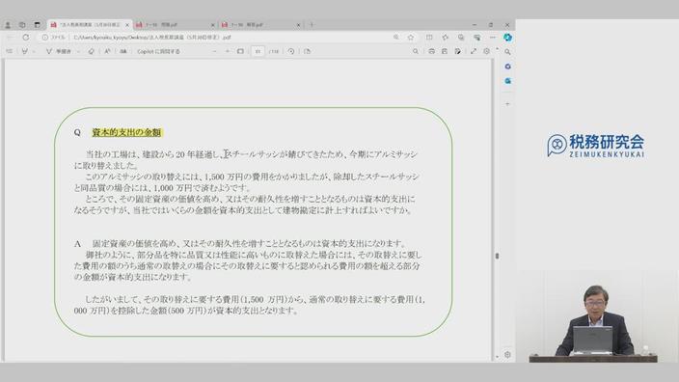Open PDF toolbar settings gear
Screen dimensions: 679x382
pos(487,51)
